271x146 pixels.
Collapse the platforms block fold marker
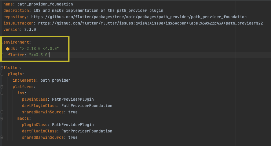tap(2, 87)
